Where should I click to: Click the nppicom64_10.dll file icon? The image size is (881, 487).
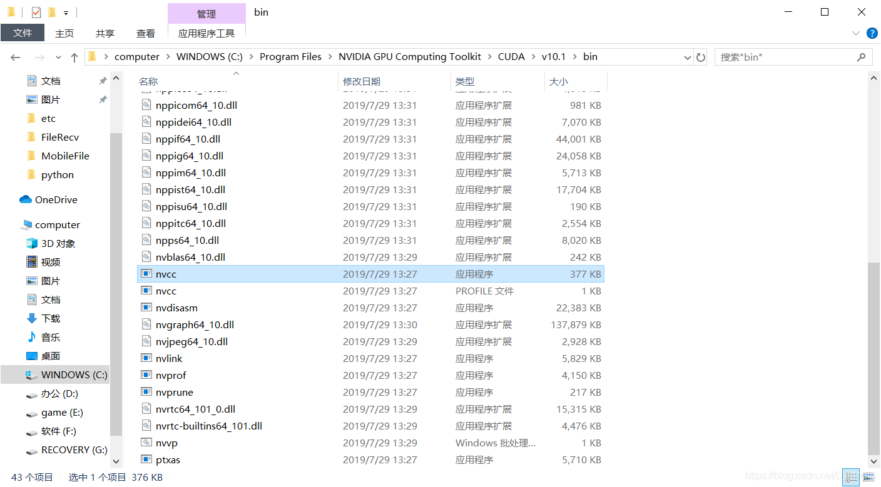point(146,105)
